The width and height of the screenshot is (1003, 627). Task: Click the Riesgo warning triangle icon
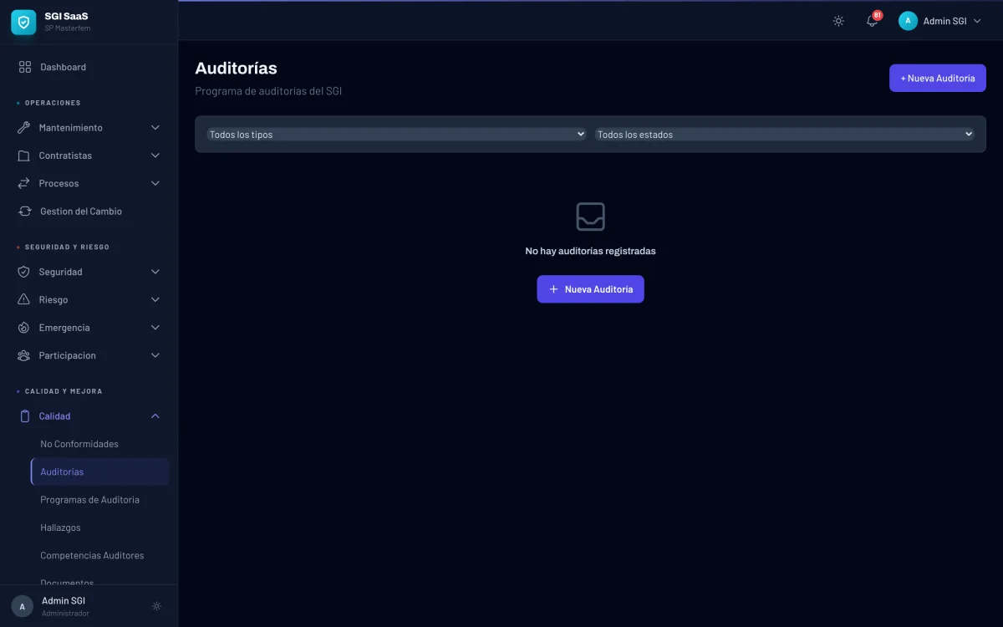tap(23, 299)
